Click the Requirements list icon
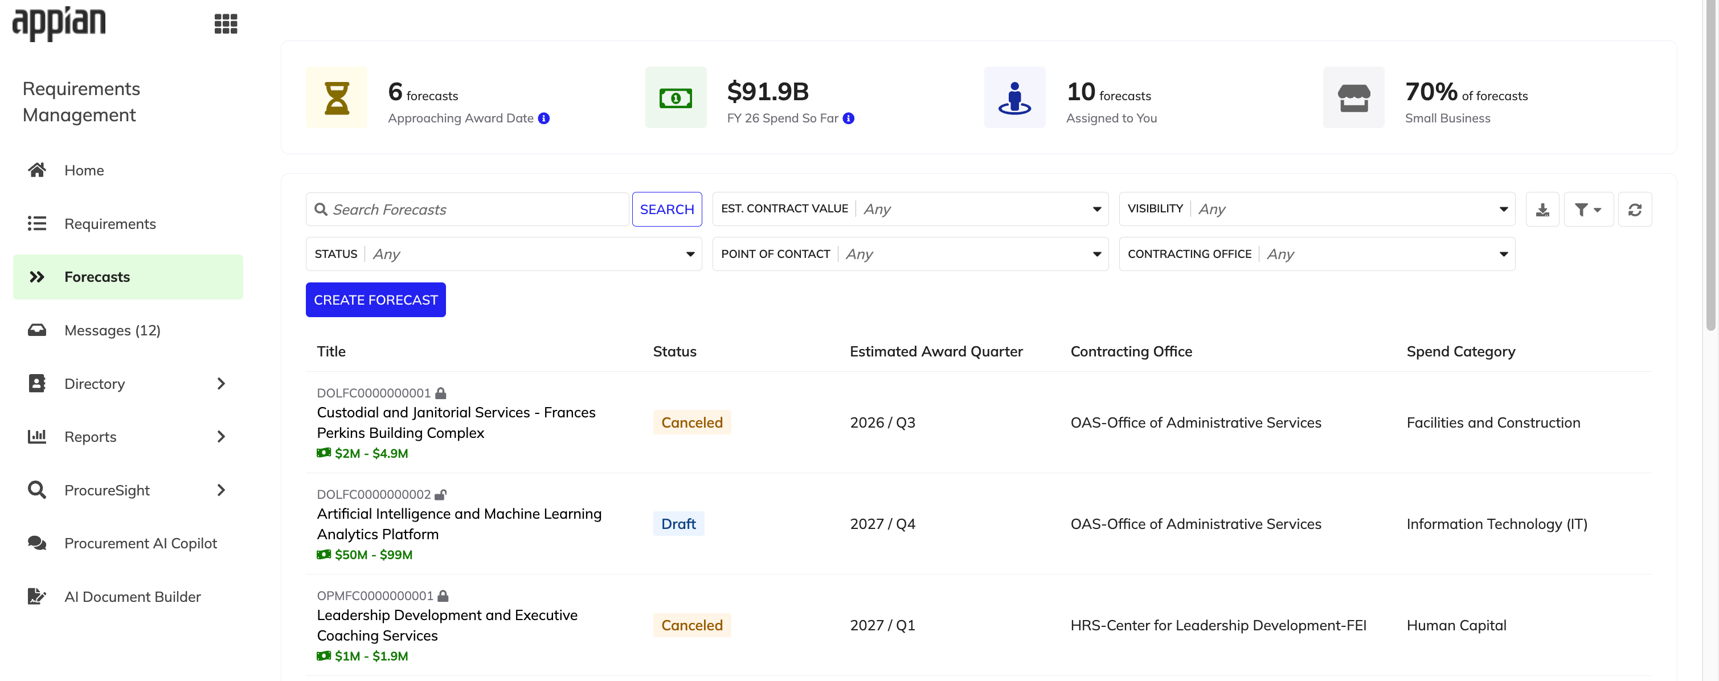The image size is (1719, 681). tap(36, 223)
